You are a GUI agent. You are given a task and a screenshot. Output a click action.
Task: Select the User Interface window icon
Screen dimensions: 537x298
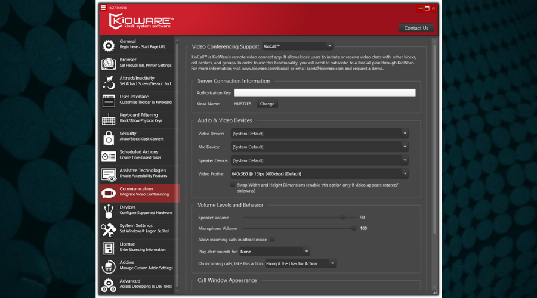[109, 101]
